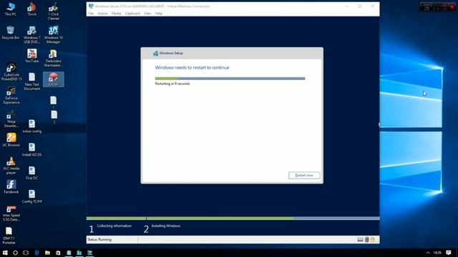Click the mouse status icon in VM window
458x257 pixels.
click(x=367, y=240)
